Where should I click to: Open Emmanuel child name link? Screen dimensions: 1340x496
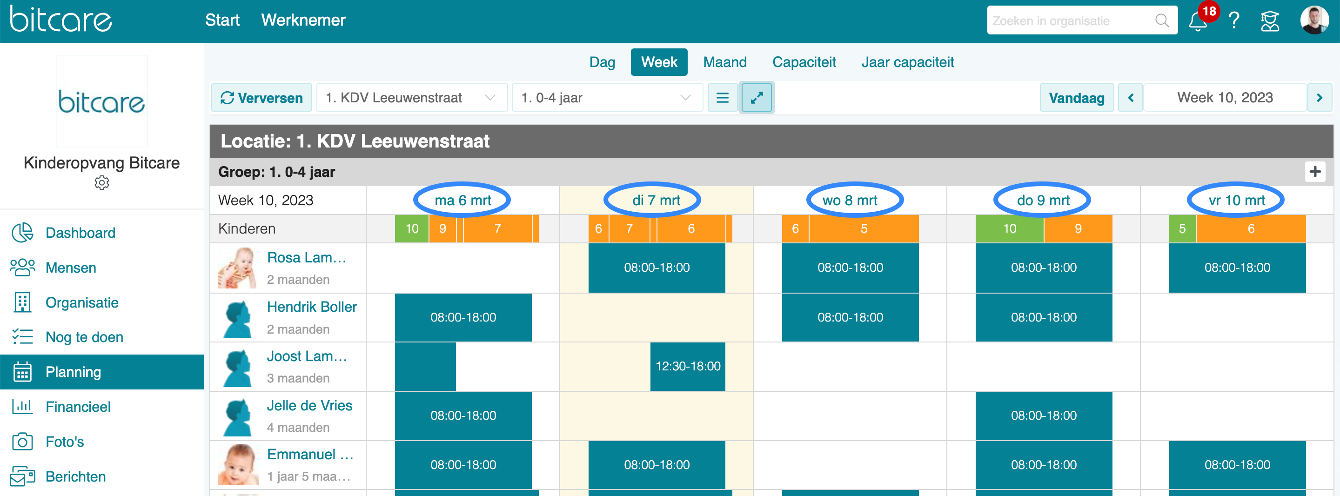pos(310,455)
